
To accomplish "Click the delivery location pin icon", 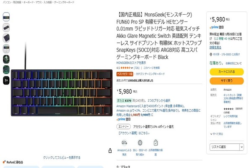I will (x=211, y=55).
